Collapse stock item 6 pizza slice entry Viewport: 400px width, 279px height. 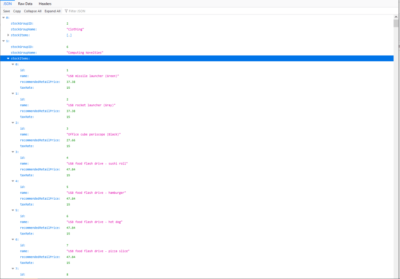tap(12, 240)
